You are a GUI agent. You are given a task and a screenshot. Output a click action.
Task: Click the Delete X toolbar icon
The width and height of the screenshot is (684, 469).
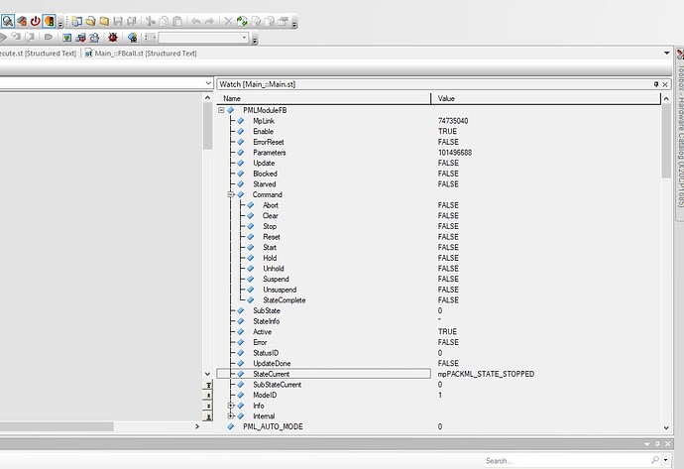(x=228, y=21)
